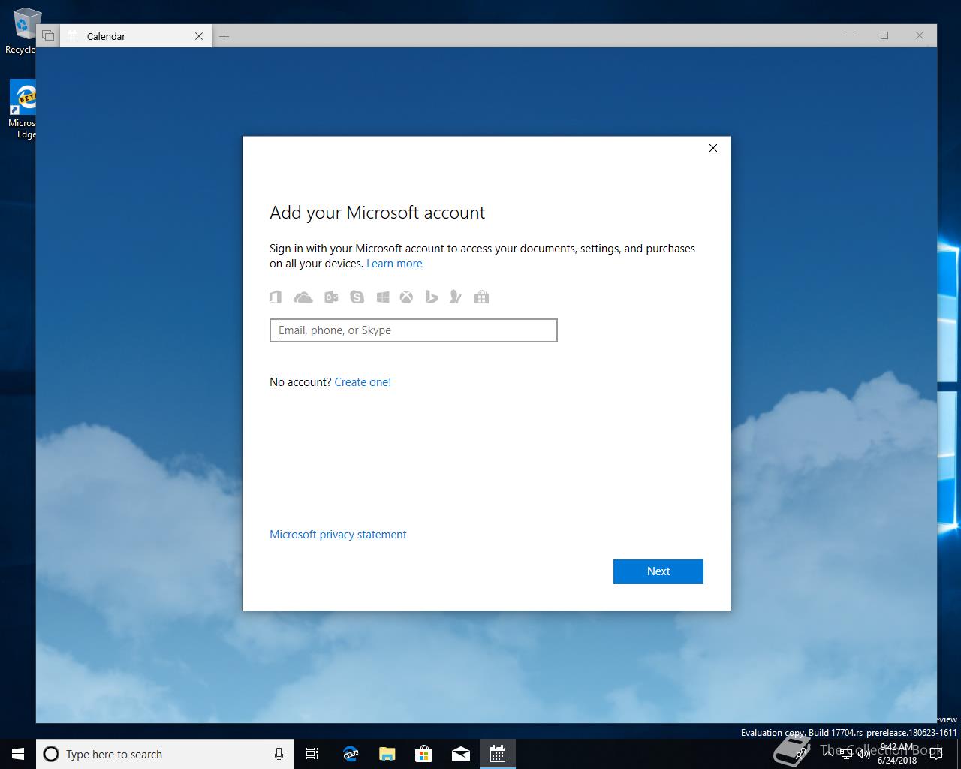This screenshot has width=961, height=769.
Task: Open the Learn more link
Action: pos(394,264)
